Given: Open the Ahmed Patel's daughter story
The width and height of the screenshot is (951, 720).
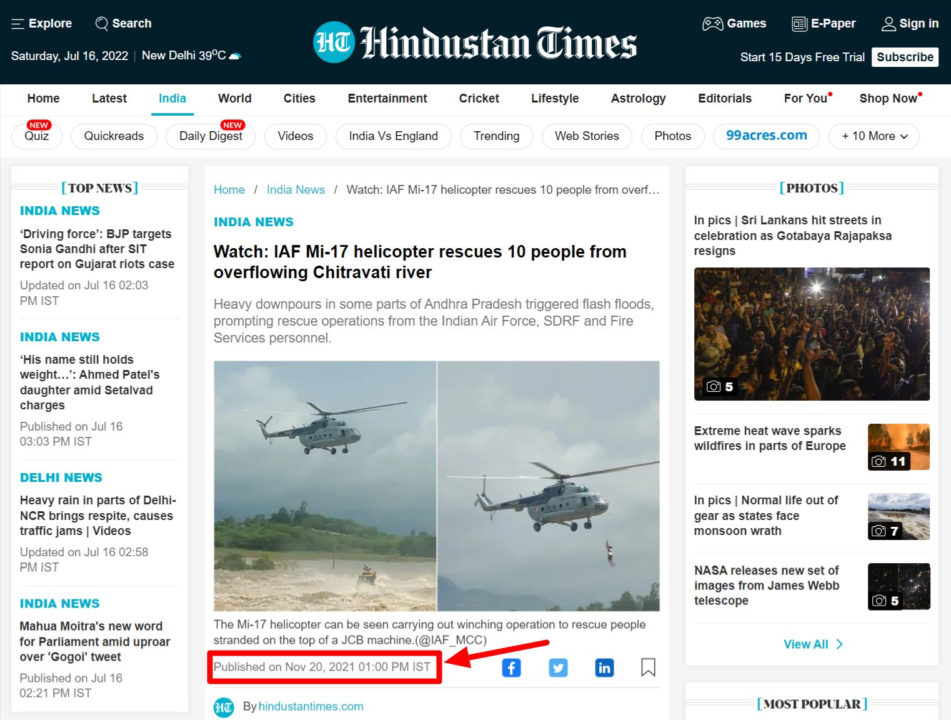Looking at the screenshot, I should pyautogui.click(x=90, y=382).
